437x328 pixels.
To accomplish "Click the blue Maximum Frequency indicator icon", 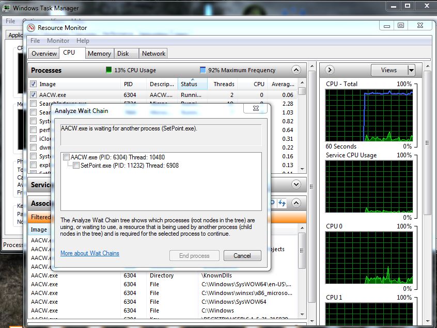I will click(202, 70).
